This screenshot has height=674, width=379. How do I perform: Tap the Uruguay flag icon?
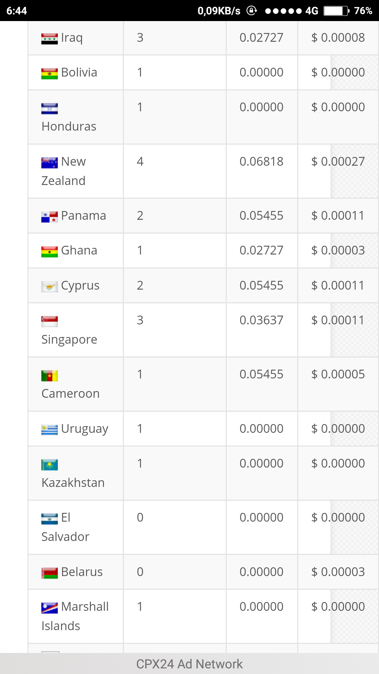(x=49, y=430)
